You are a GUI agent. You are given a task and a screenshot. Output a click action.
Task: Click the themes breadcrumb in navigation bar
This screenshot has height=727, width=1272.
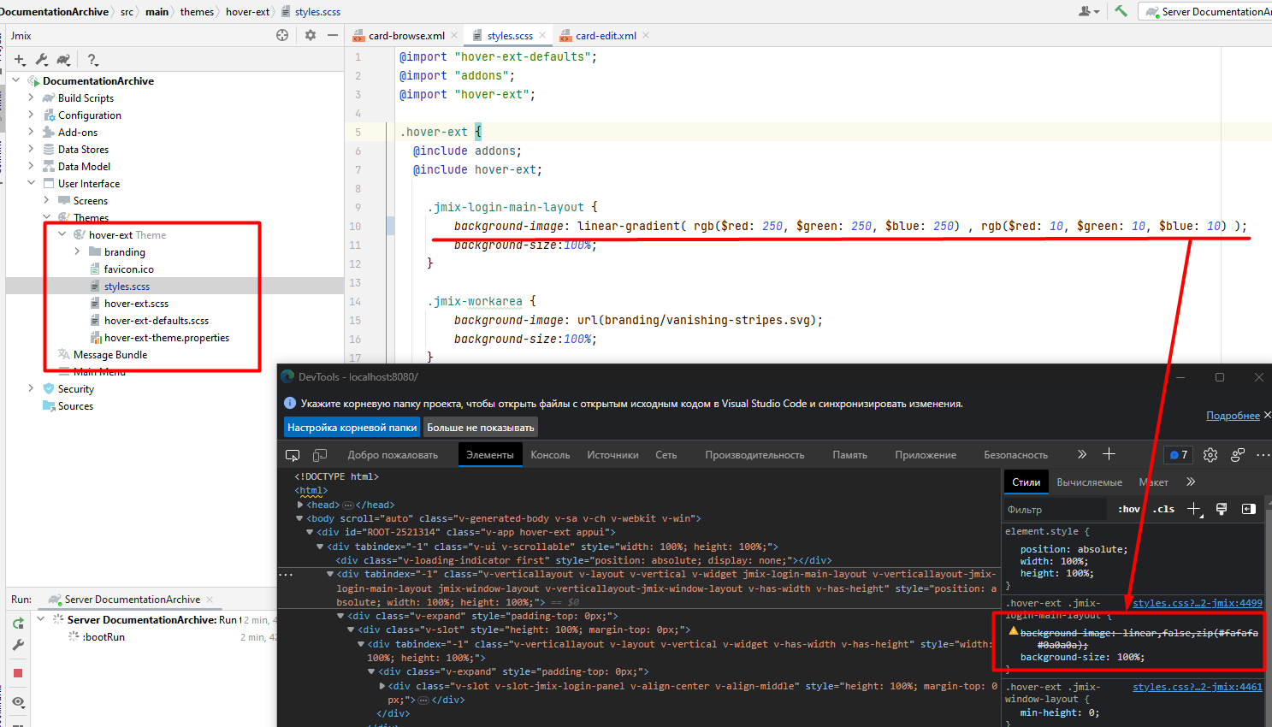tap(197, 11)
